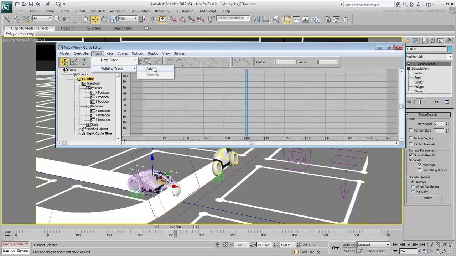Toggle the Materials separate checkbox
Screen dimensions: 456x256
click(419, 165)
